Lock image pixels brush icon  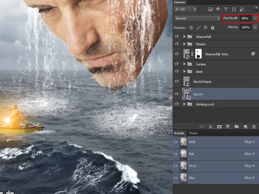tap(198, 27)
